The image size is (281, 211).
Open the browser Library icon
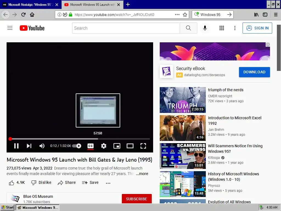(256, 15)
